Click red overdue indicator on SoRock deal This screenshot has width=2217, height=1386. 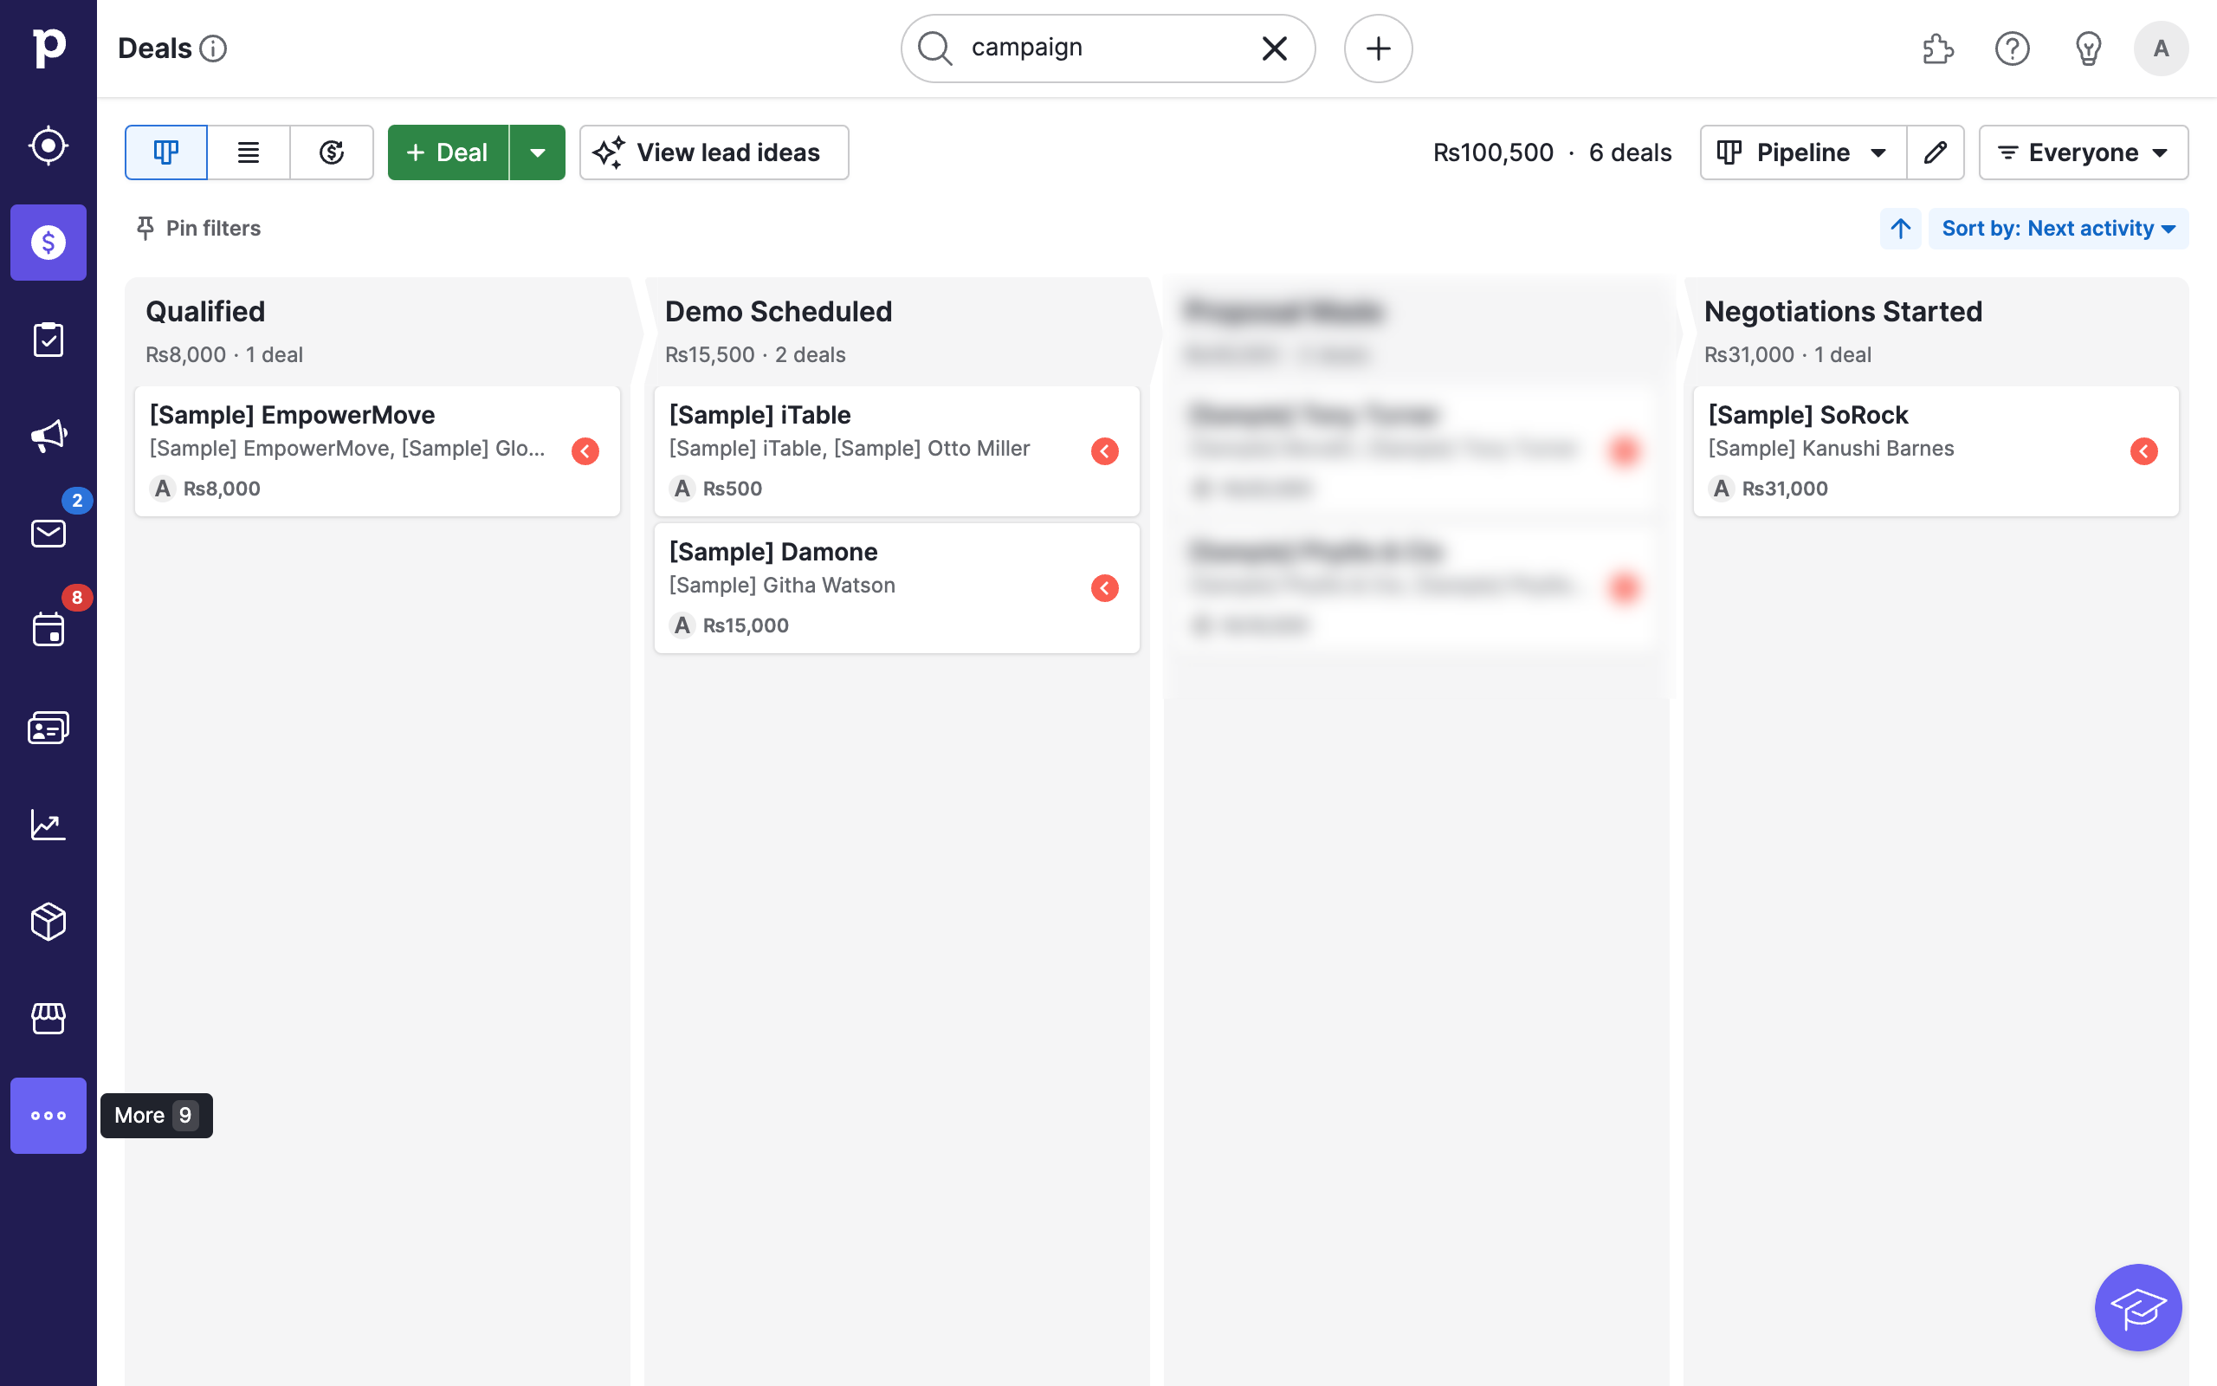click(x=2143, y=451)
